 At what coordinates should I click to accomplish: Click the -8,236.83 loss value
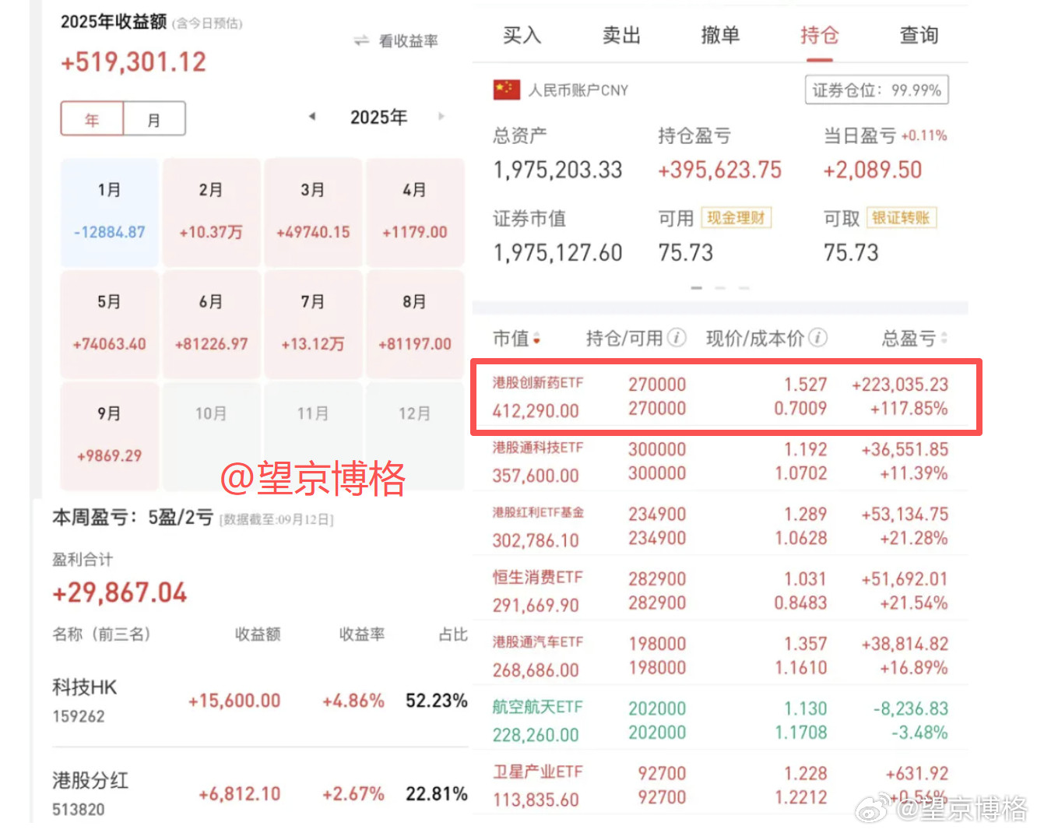click(910, 708)
